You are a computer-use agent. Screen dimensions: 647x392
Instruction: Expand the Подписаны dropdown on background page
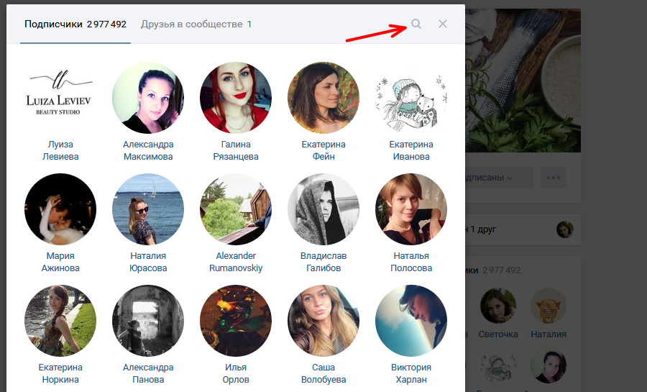[x=500, y=178]
